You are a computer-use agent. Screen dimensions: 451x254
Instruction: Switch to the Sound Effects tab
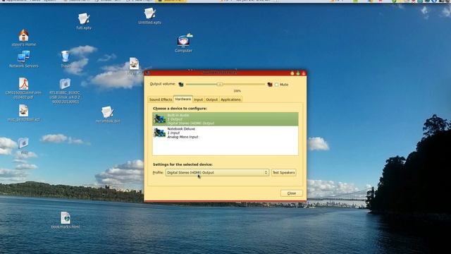(x=161, y=99)
